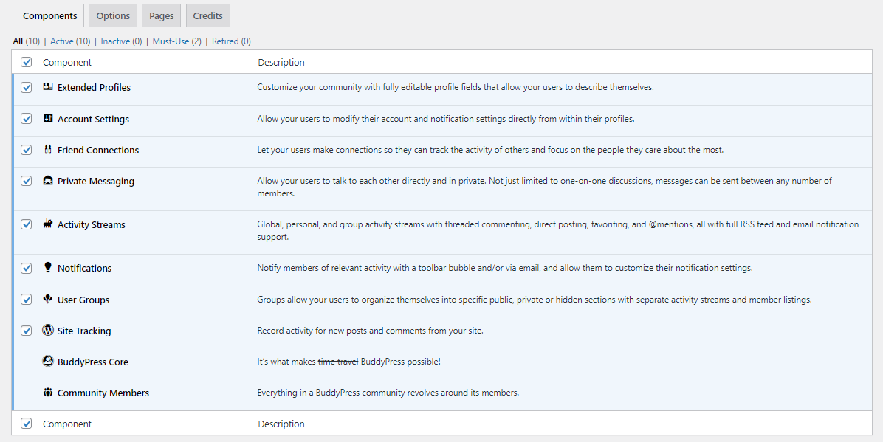
Task: Click the Component header in footer row
Action: tap(67, 424)
